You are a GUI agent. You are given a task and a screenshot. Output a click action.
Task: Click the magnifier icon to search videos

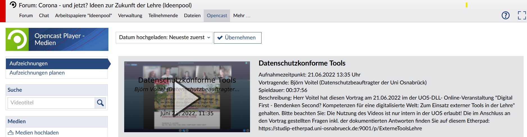coord(100,103)
